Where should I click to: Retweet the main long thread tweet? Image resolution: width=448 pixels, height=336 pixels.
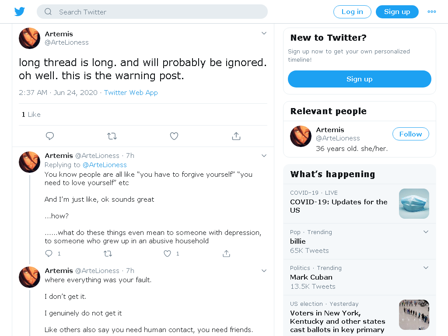pyautogui.click(x=112, y=136)
